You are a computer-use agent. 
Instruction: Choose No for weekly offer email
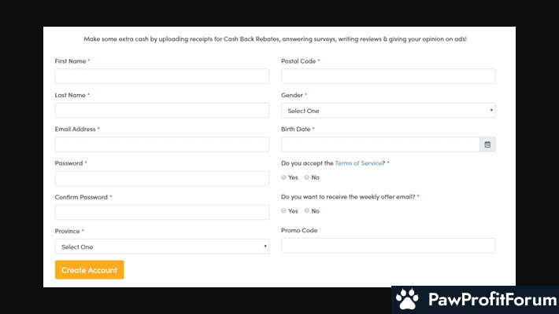(x=306, y=210)
